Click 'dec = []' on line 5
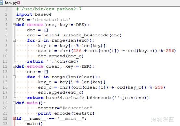 coord(38,30)
